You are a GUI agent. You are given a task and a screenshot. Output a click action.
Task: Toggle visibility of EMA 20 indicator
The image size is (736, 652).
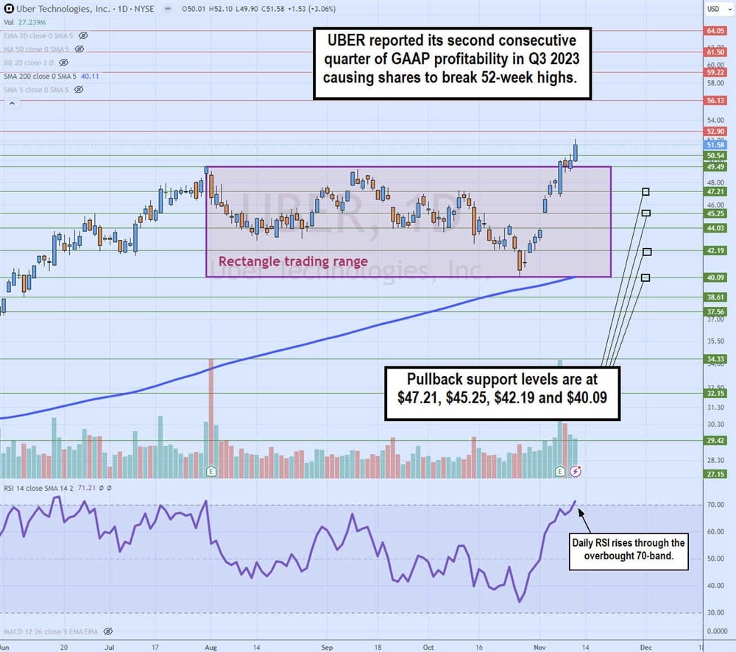pos(83,35)
